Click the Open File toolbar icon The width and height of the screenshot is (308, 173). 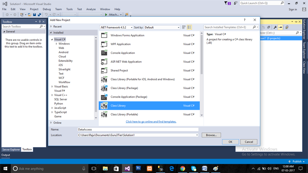[29, 14]
